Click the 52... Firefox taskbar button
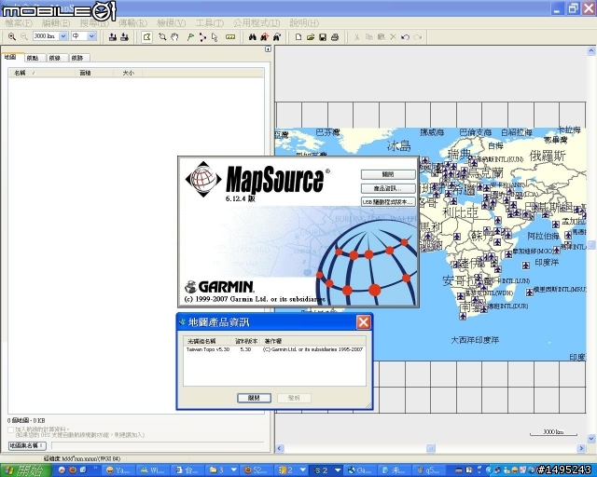The width and height of the screenshot is (597, 477). coord(257,470)
